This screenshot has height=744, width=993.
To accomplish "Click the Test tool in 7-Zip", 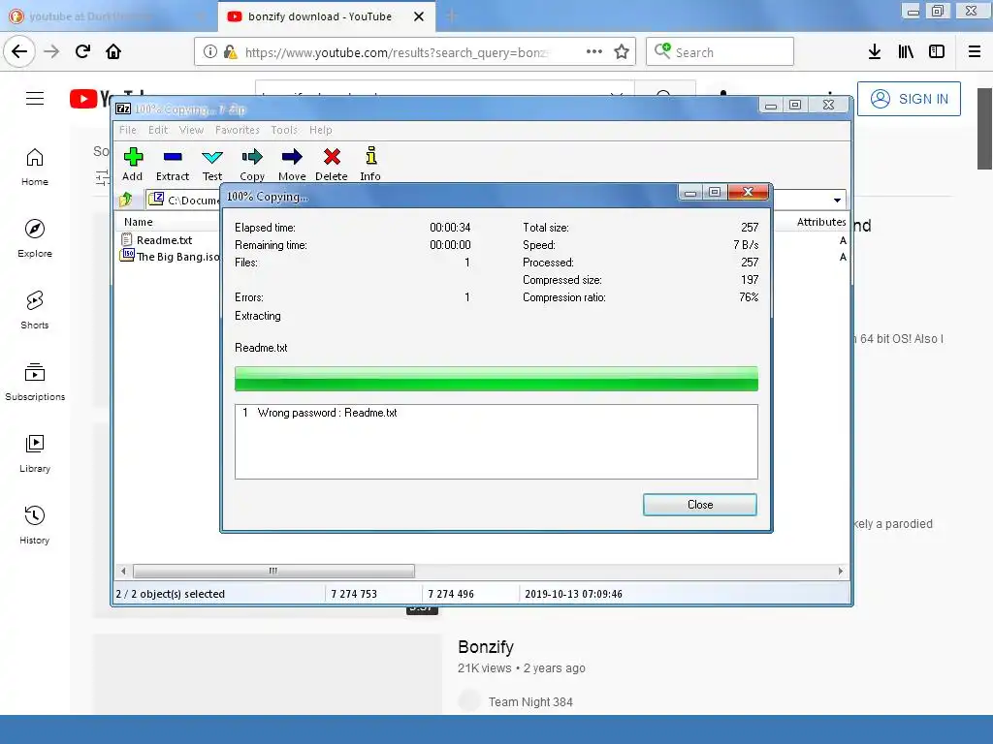I will 212,164.
